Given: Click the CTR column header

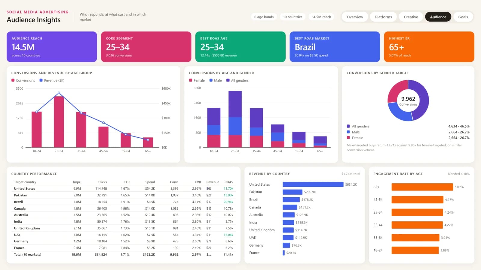Looking at the screenshot, I should click(x=127, y=182).
